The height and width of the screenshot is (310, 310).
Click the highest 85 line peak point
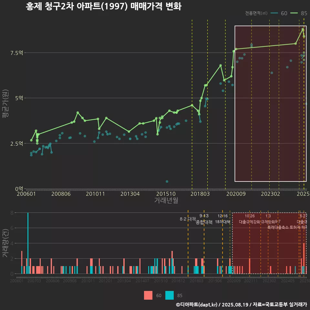[303, 29]
